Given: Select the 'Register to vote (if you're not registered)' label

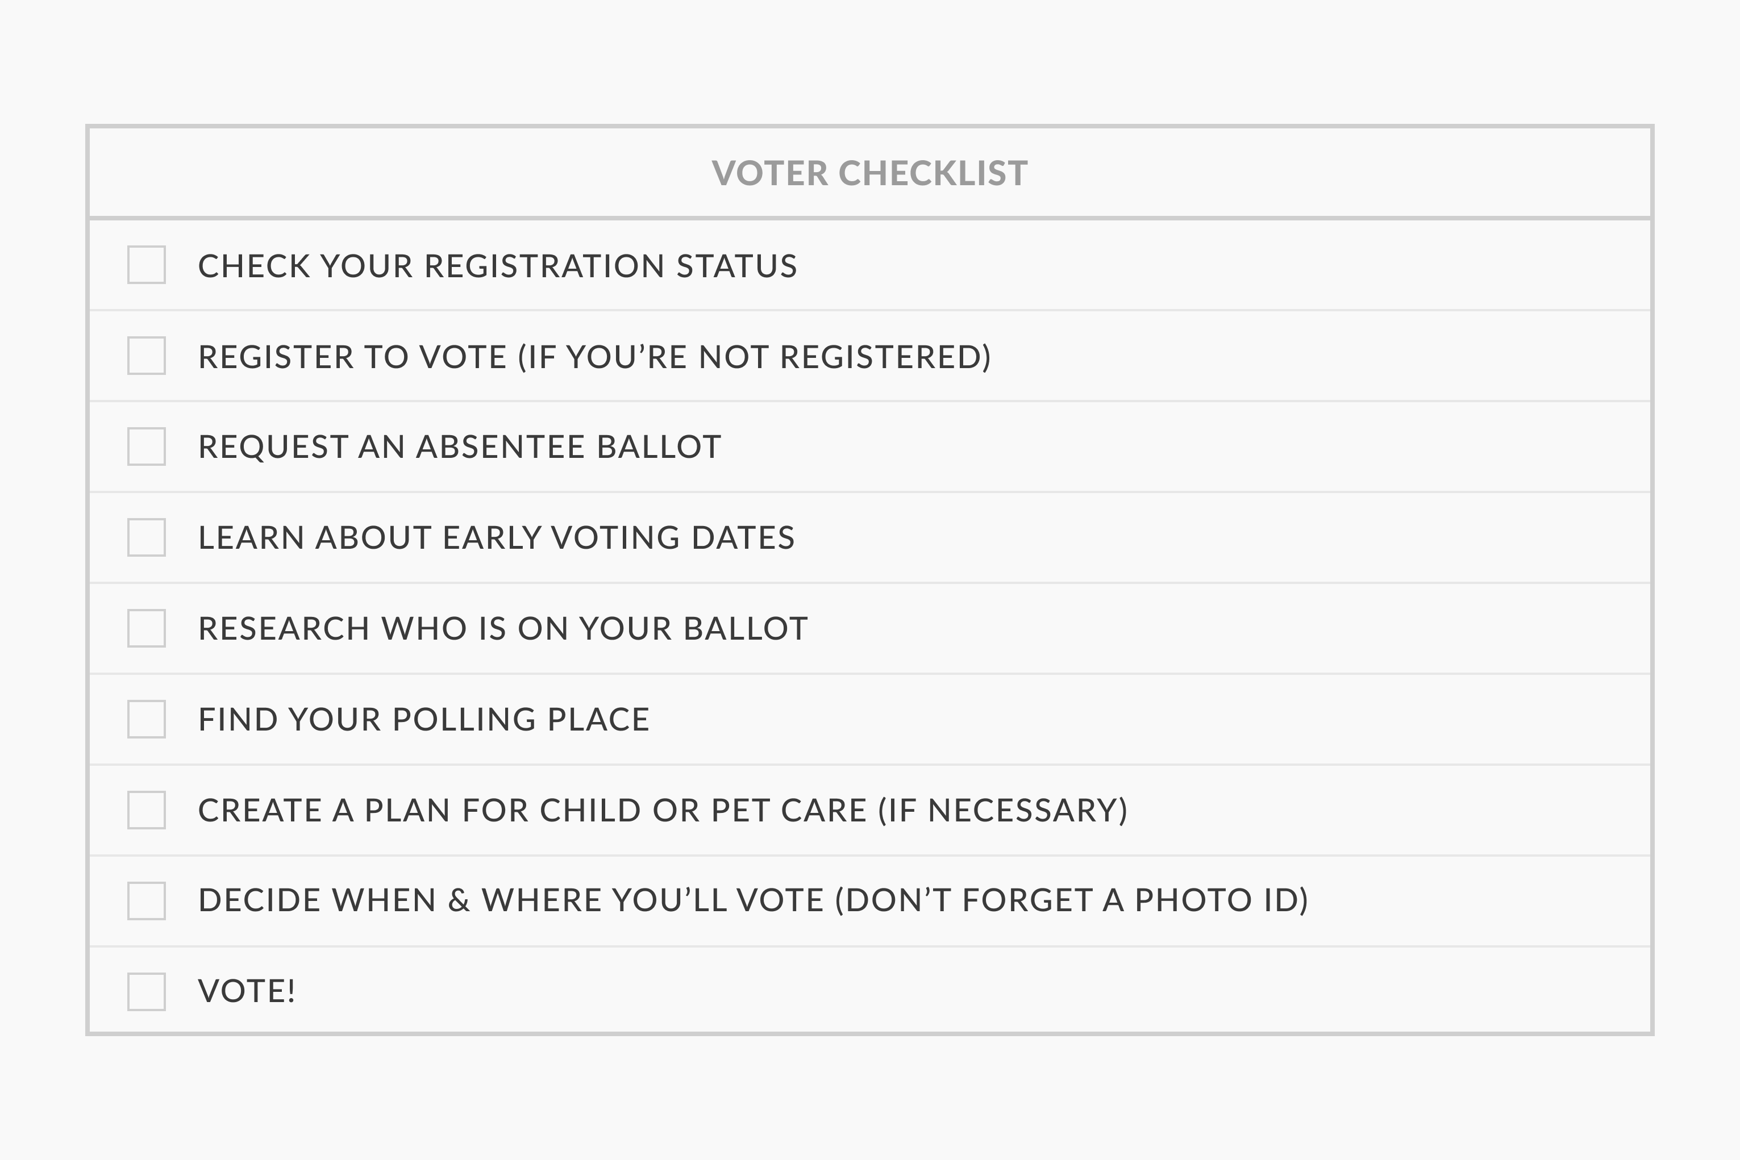Looking at the screenshot, I should click(595, 357).
